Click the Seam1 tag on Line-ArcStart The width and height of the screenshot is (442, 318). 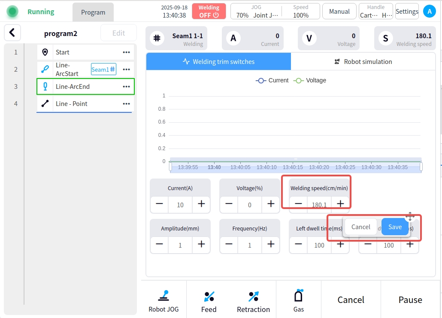click(103, 69)
